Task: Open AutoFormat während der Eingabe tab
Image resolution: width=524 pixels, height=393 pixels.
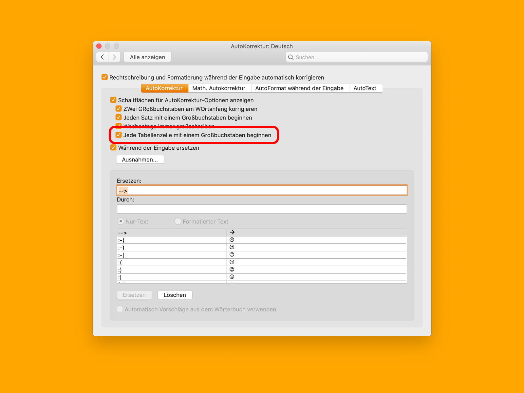Action: (x=300, y=88)
